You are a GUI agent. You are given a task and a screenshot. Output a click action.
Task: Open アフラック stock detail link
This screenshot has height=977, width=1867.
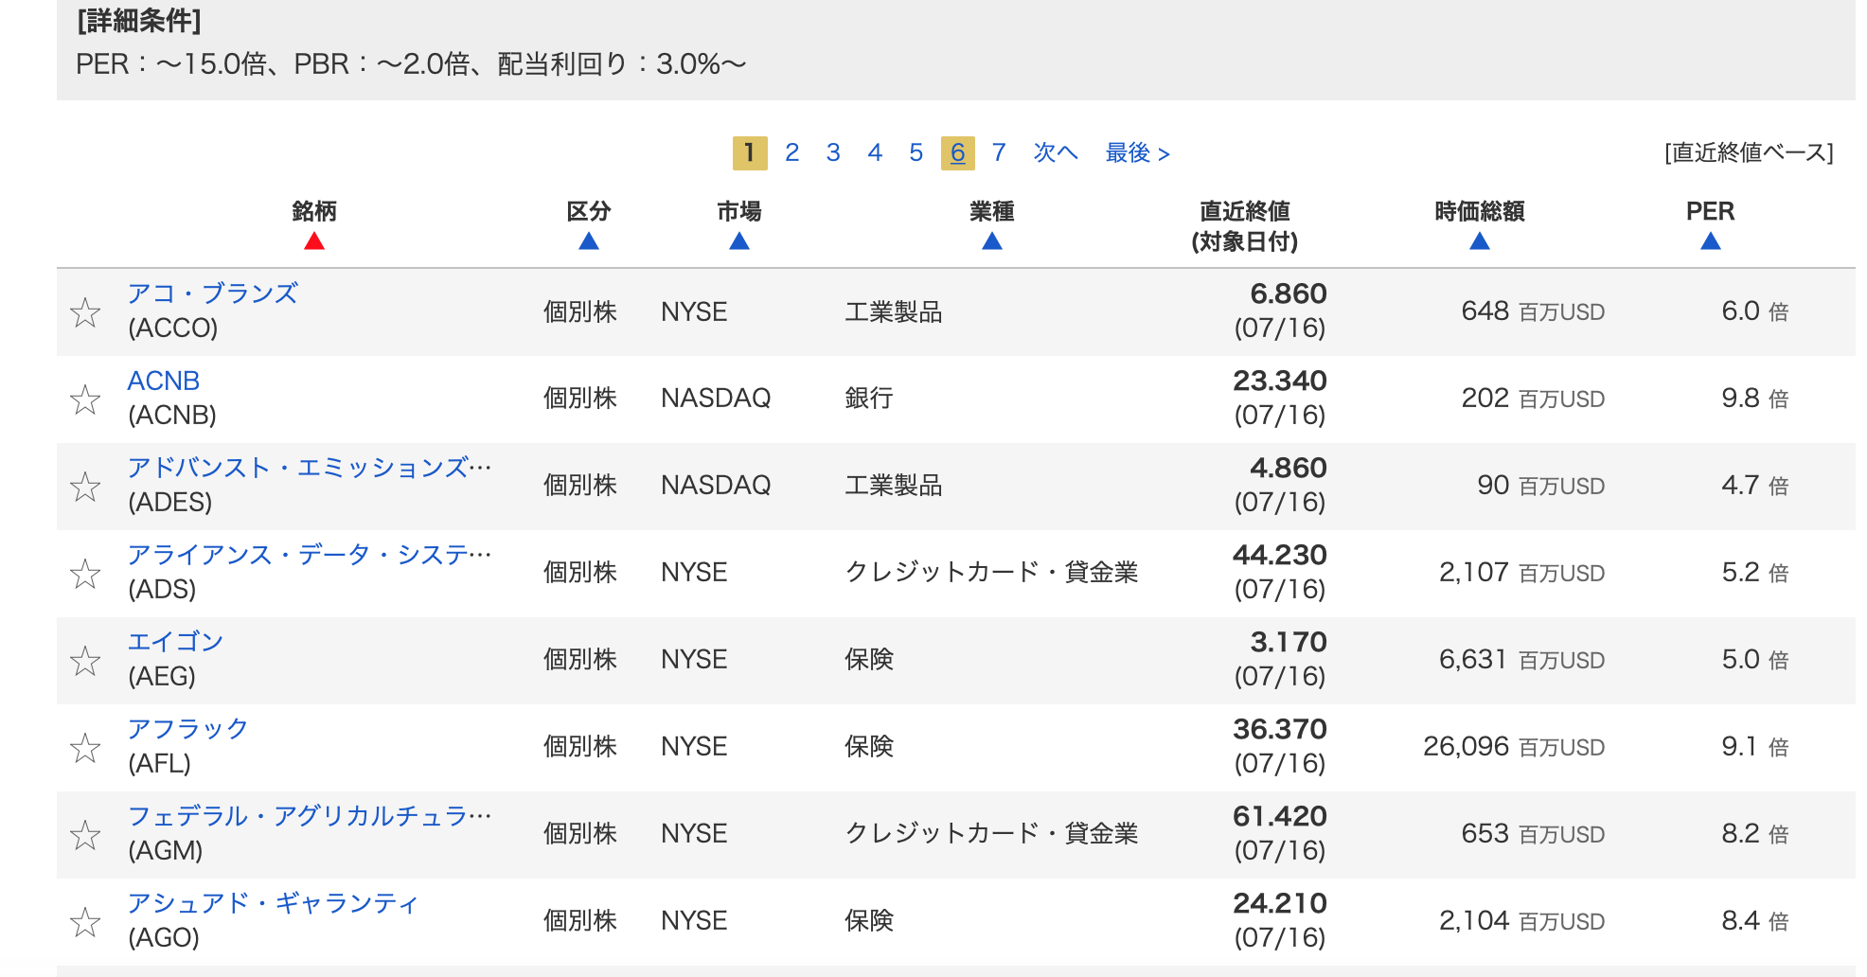187,729
